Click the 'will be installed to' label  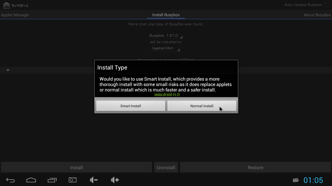click(x=166, y=42)
